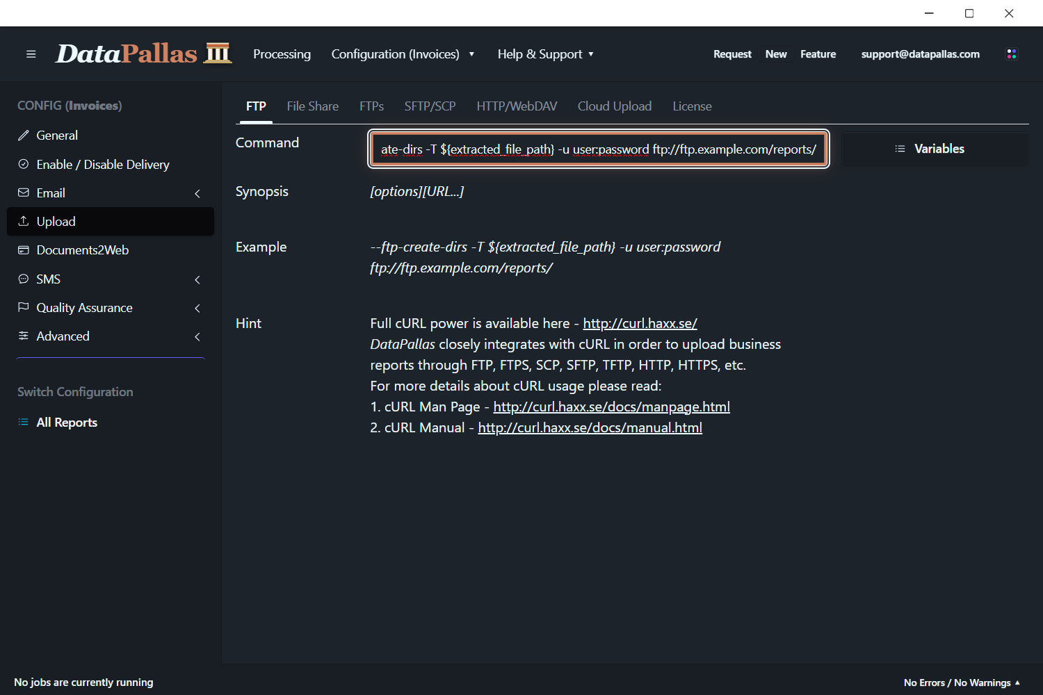Expand the Quality Assurance chevron
Image resolution: width=1043 pixels, height=695 pixels.
point(197,309)
